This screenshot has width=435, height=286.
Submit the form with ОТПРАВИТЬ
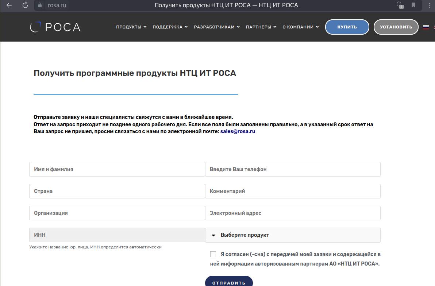coord(229,281)
